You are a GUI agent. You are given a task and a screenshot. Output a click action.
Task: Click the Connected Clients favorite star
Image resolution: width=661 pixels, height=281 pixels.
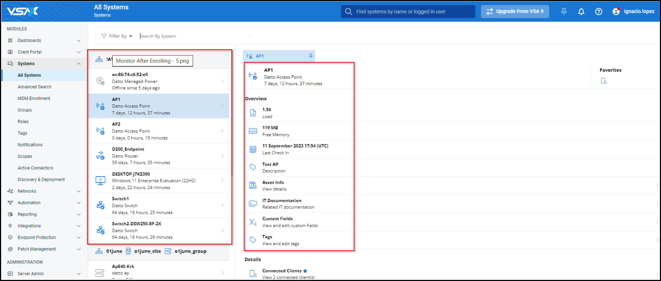(305, 271)
